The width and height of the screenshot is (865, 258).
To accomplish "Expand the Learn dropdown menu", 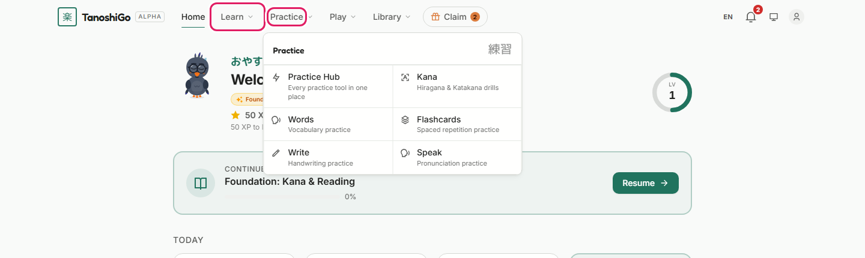I will tap(237, 17).
